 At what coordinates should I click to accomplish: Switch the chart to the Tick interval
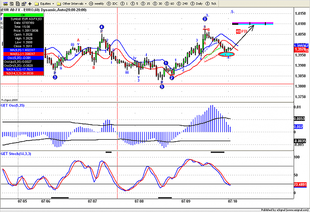coord(211,3)
